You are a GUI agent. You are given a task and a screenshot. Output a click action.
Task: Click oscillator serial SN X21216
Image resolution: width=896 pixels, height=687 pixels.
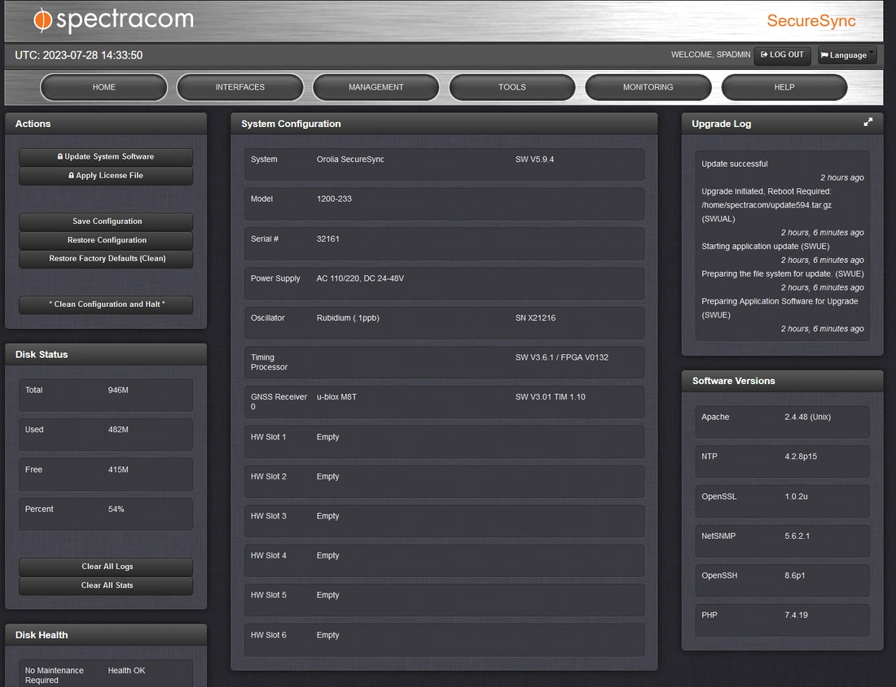coord(535,317)
